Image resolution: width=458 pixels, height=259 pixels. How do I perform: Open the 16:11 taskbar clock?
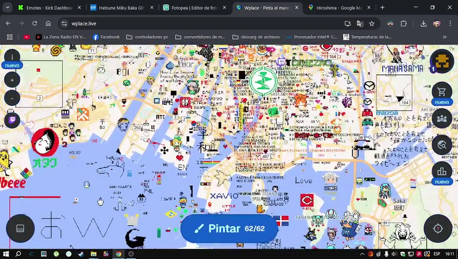[x=450, y=254]
